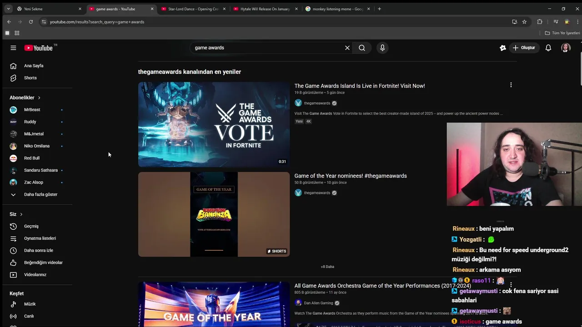This screenshot has height=327, width=582.
Task: Open Daha sonra izle clock icon
Action: click(13, 250)
